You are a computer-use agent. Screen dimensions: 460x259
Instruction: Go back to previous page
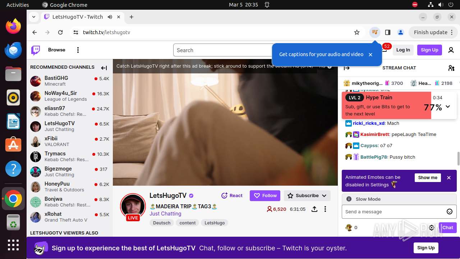click(x=34, y=32)
